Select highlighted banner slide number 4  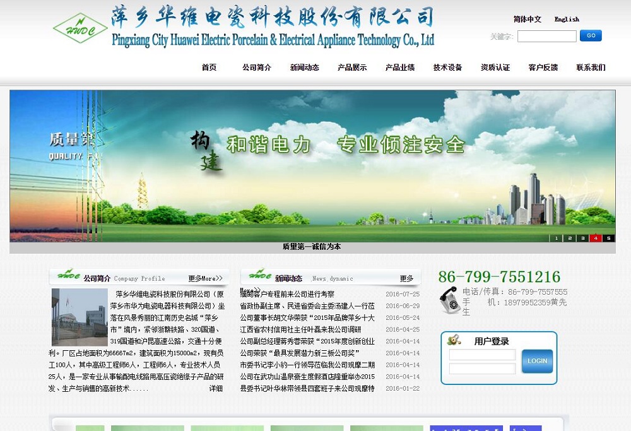(x=596, y=239)
